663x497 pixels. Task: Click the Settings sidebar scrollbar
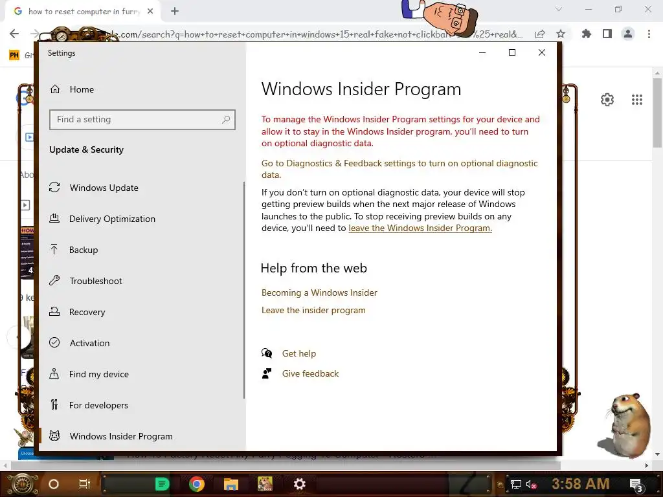[244, 290]
